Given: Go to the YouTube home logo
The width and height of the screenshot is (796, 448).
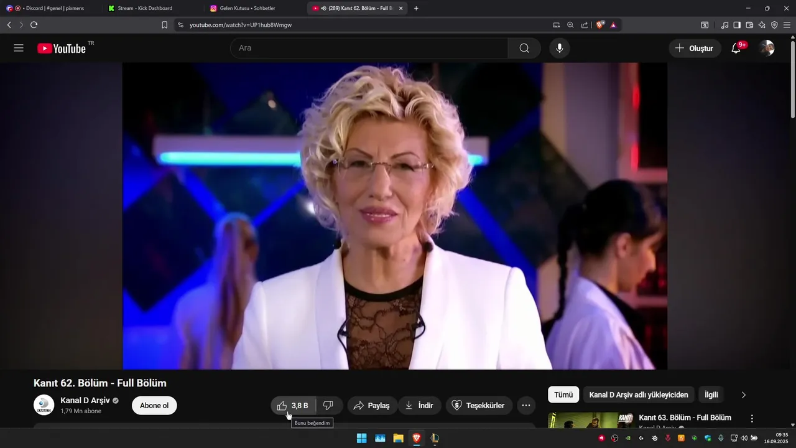Looking at the screenshot, I should click(x=62, y=49).
